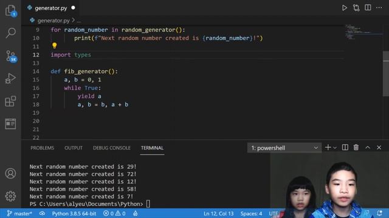Click "a, b = 0, 1" on line 15
The width and height of the screenshot is (389, 218).
[83, 80]
